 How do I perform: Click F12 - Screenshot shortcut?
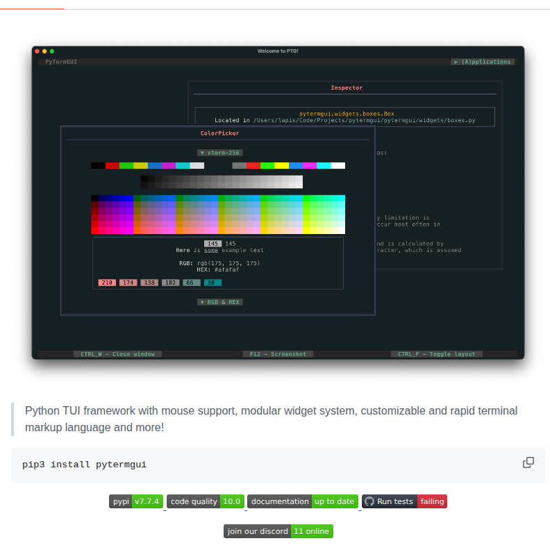278,354
